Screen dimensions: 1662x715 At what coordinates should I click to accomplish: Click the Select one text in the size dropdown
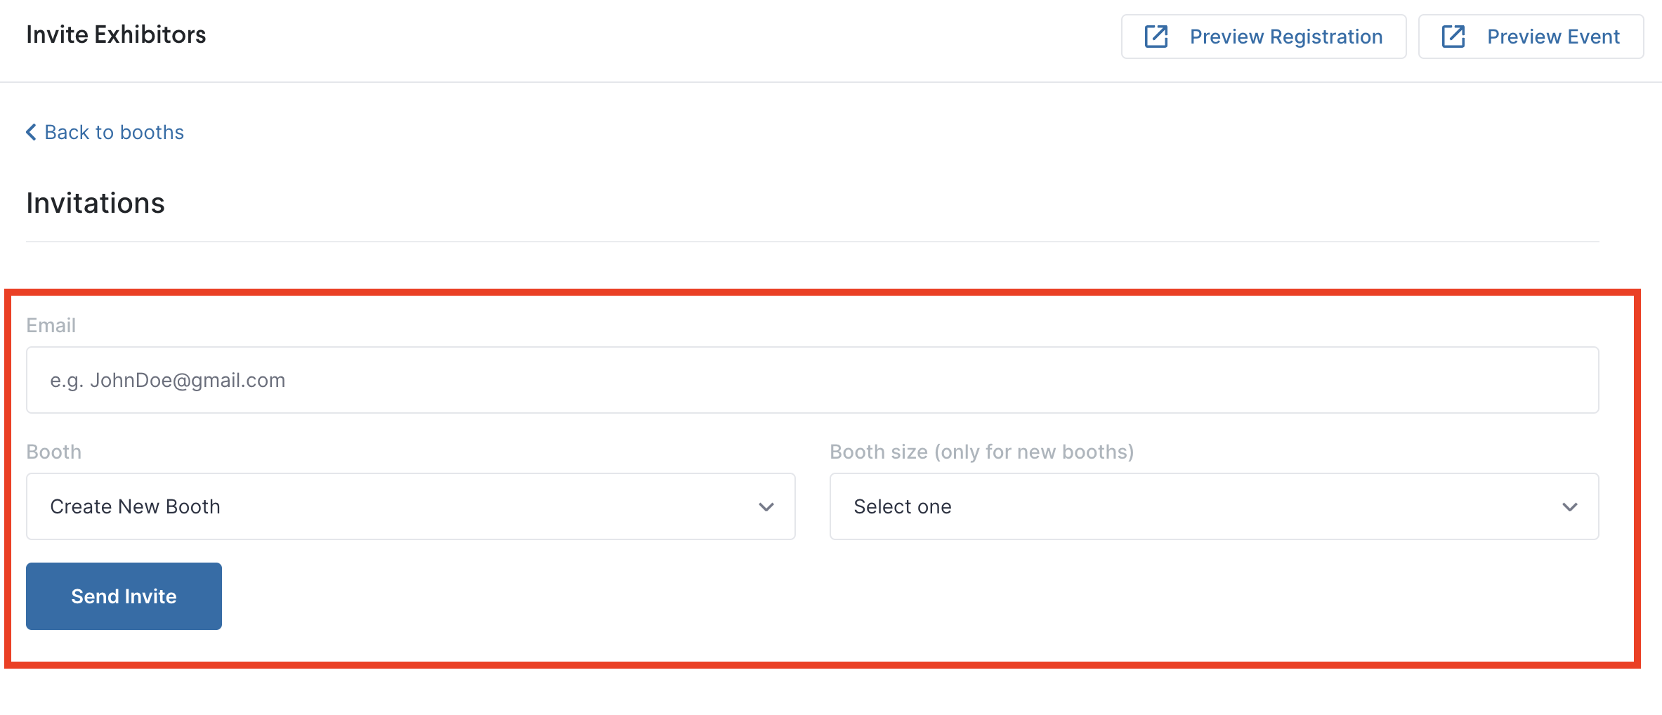(x=903, y=506)
